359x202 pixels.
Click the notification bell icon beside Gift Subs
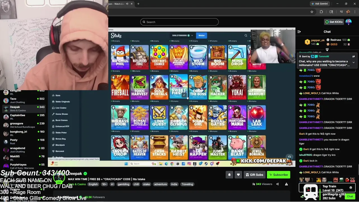pyautogui.click(x=229, y=175)
